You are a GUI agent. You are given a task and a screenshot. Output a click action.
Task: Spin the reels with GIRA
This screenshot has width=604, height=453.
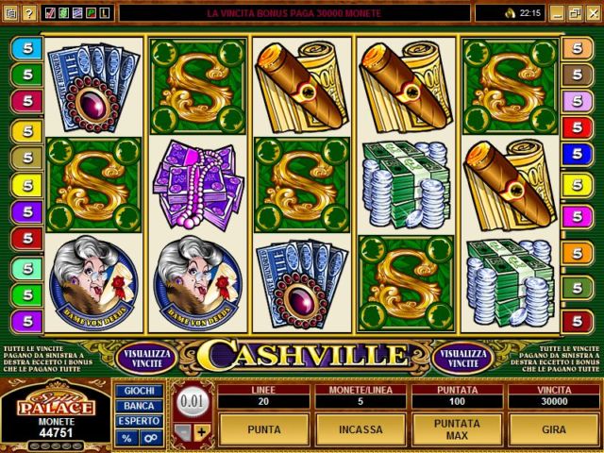coord(554,429)
